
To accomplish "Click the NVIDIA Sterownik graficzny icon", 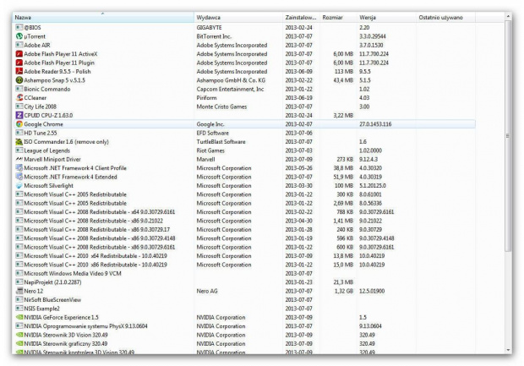I will [19, 344].
